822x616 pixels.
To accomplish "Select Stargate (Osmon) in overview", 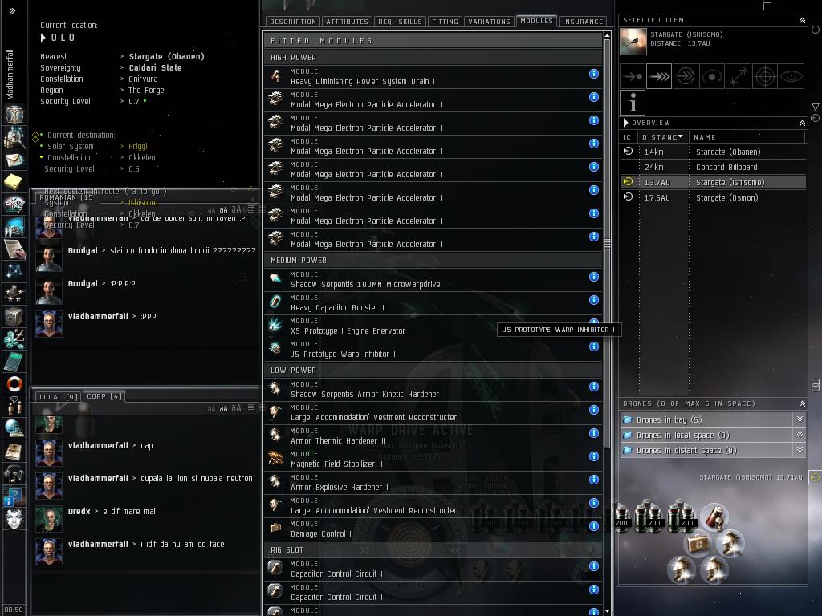I will tap(713, 197).
